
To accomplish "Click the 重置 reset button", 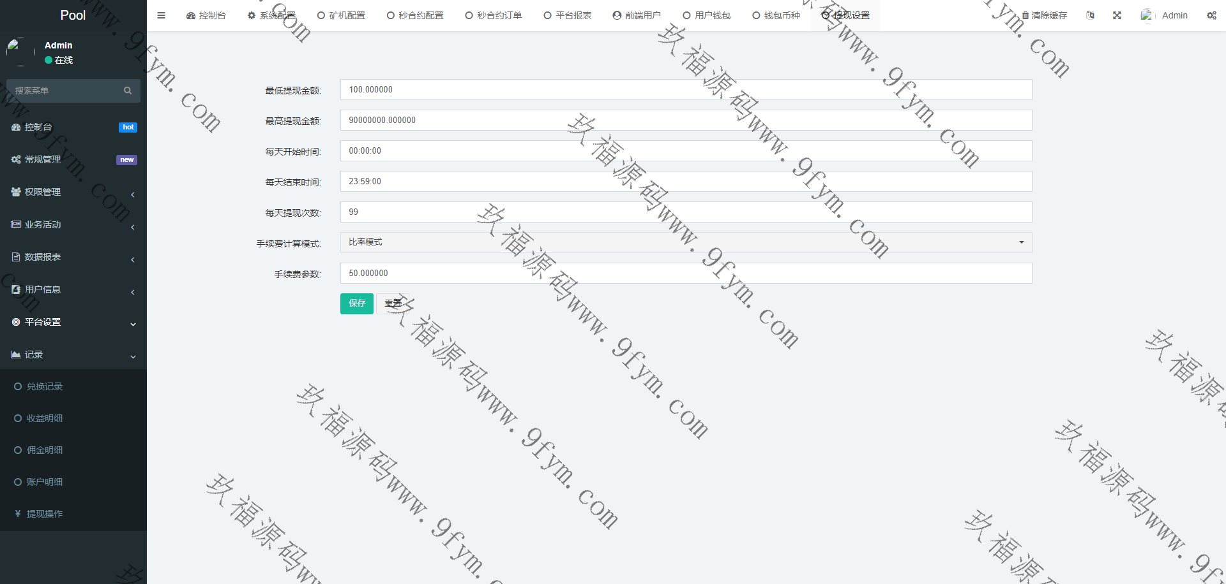I will 393,303.
